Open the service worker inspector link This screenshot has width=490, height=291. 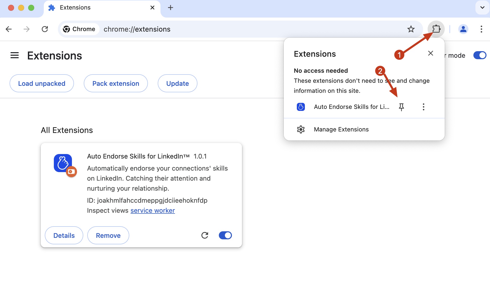tap(152, 210)
